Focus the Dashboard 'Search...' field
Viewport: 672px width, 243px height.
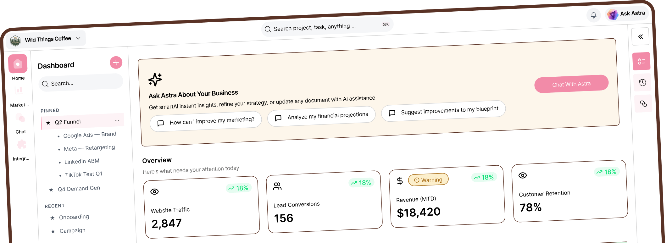pos(81,82)
